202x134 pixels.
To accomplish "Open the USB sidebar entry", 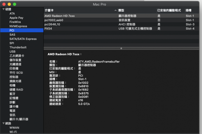I will pyautogui.click(x=13, y=52).
